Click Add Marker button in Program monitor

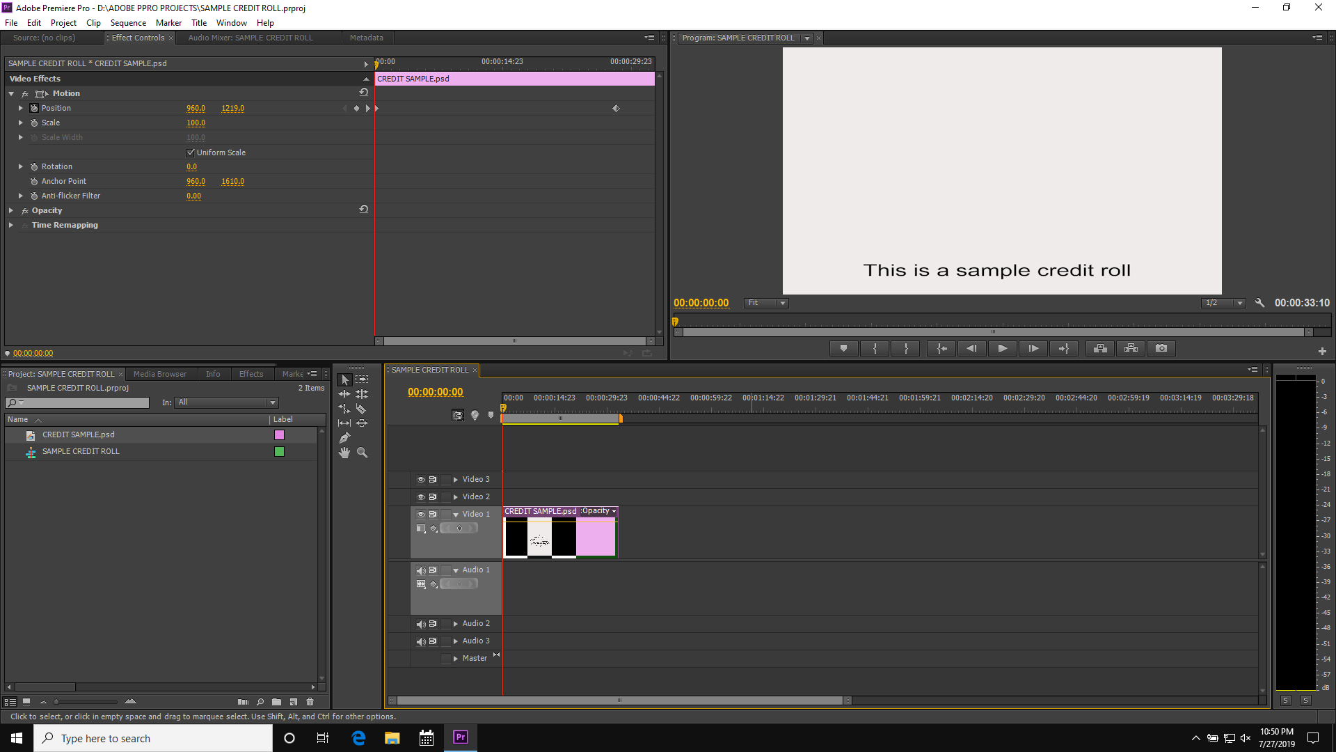[x=844, y=348]
